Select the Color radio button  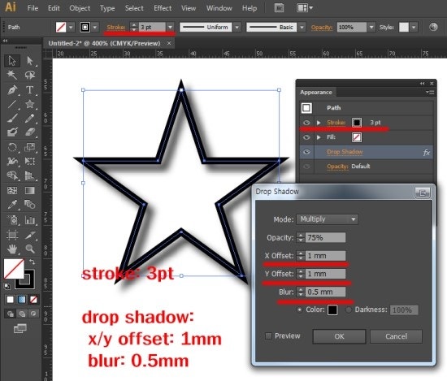pos(299,310)
